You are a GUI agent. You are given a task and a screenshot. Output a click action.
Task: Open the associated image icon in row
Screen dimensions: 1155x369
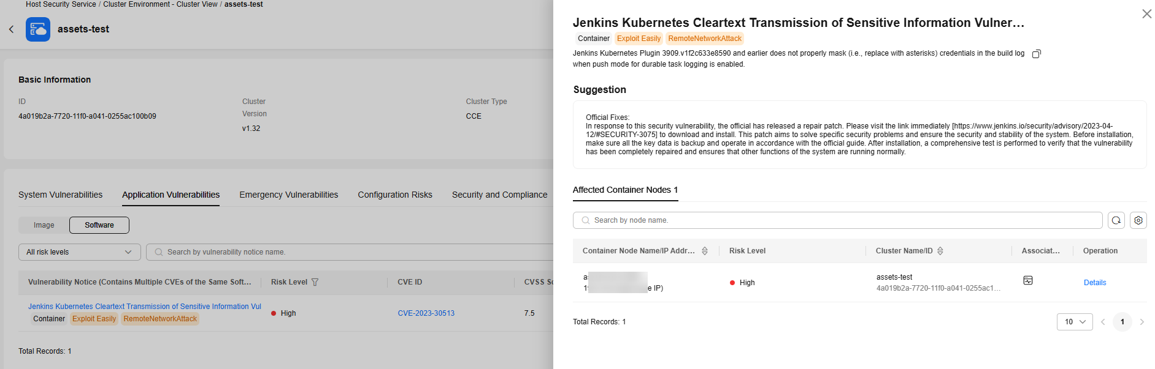pyautogui.click(x=1028, y=280)
